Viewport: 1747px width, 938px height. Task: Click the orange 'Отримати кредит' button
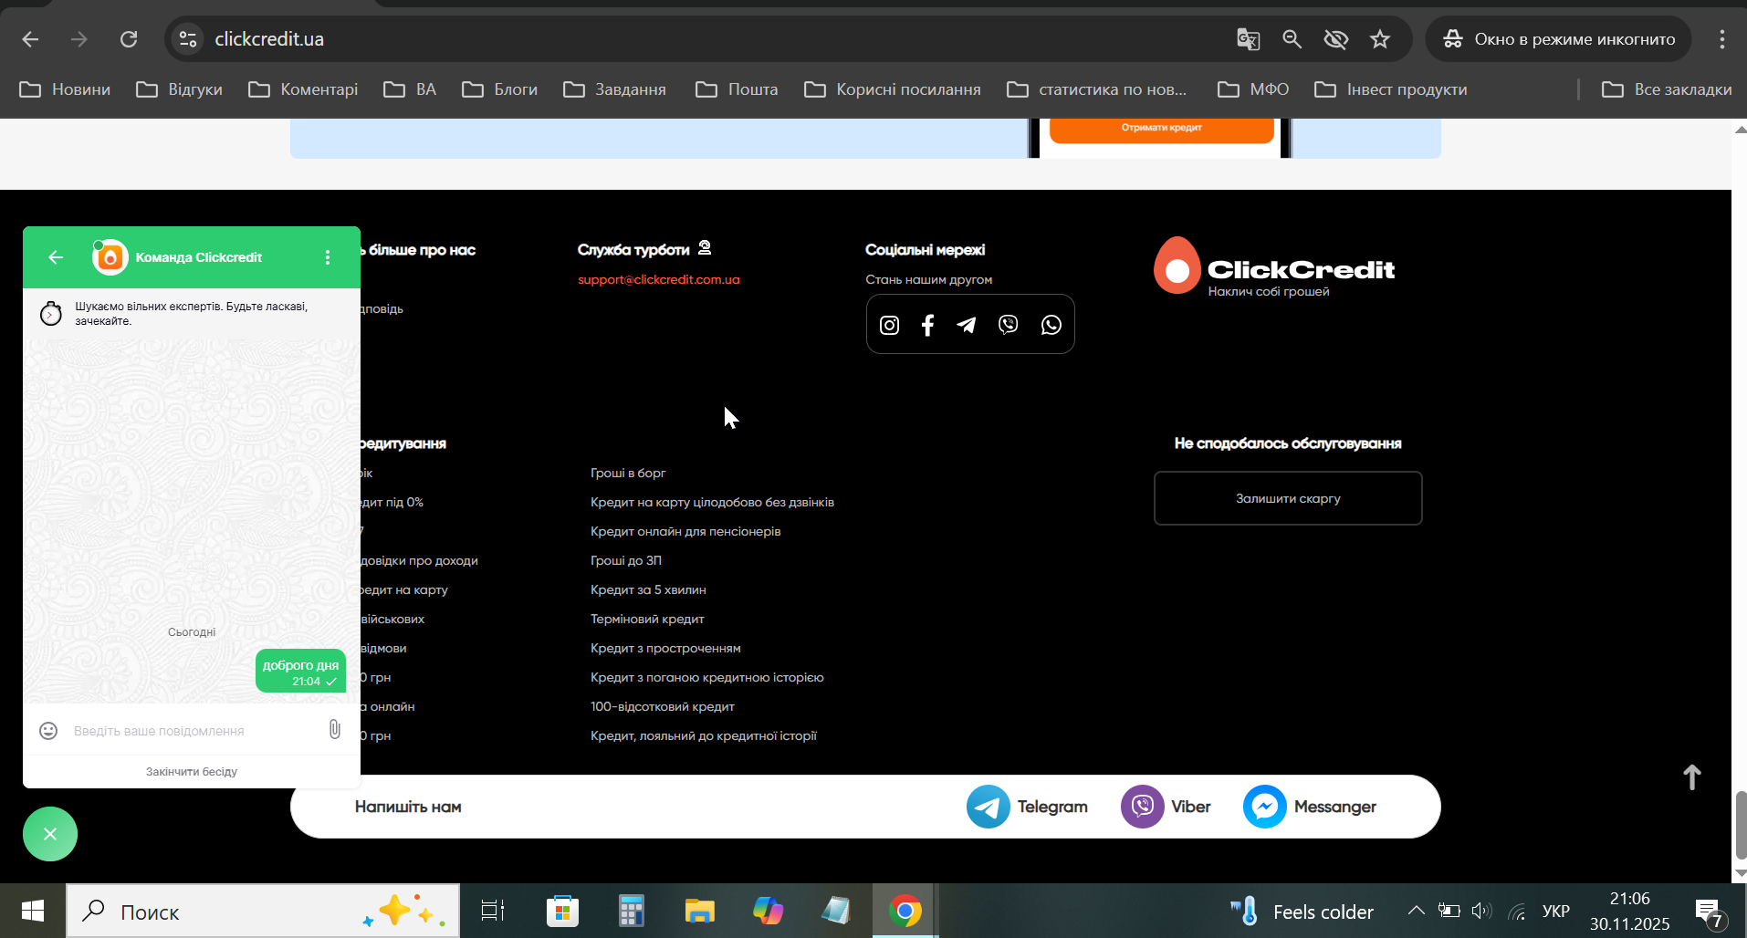coord(1161,129)
